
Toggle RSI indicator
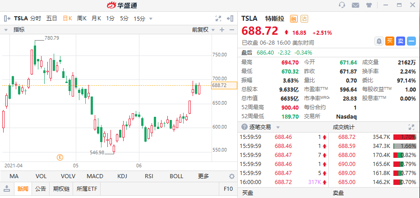[x=149, y=176]
